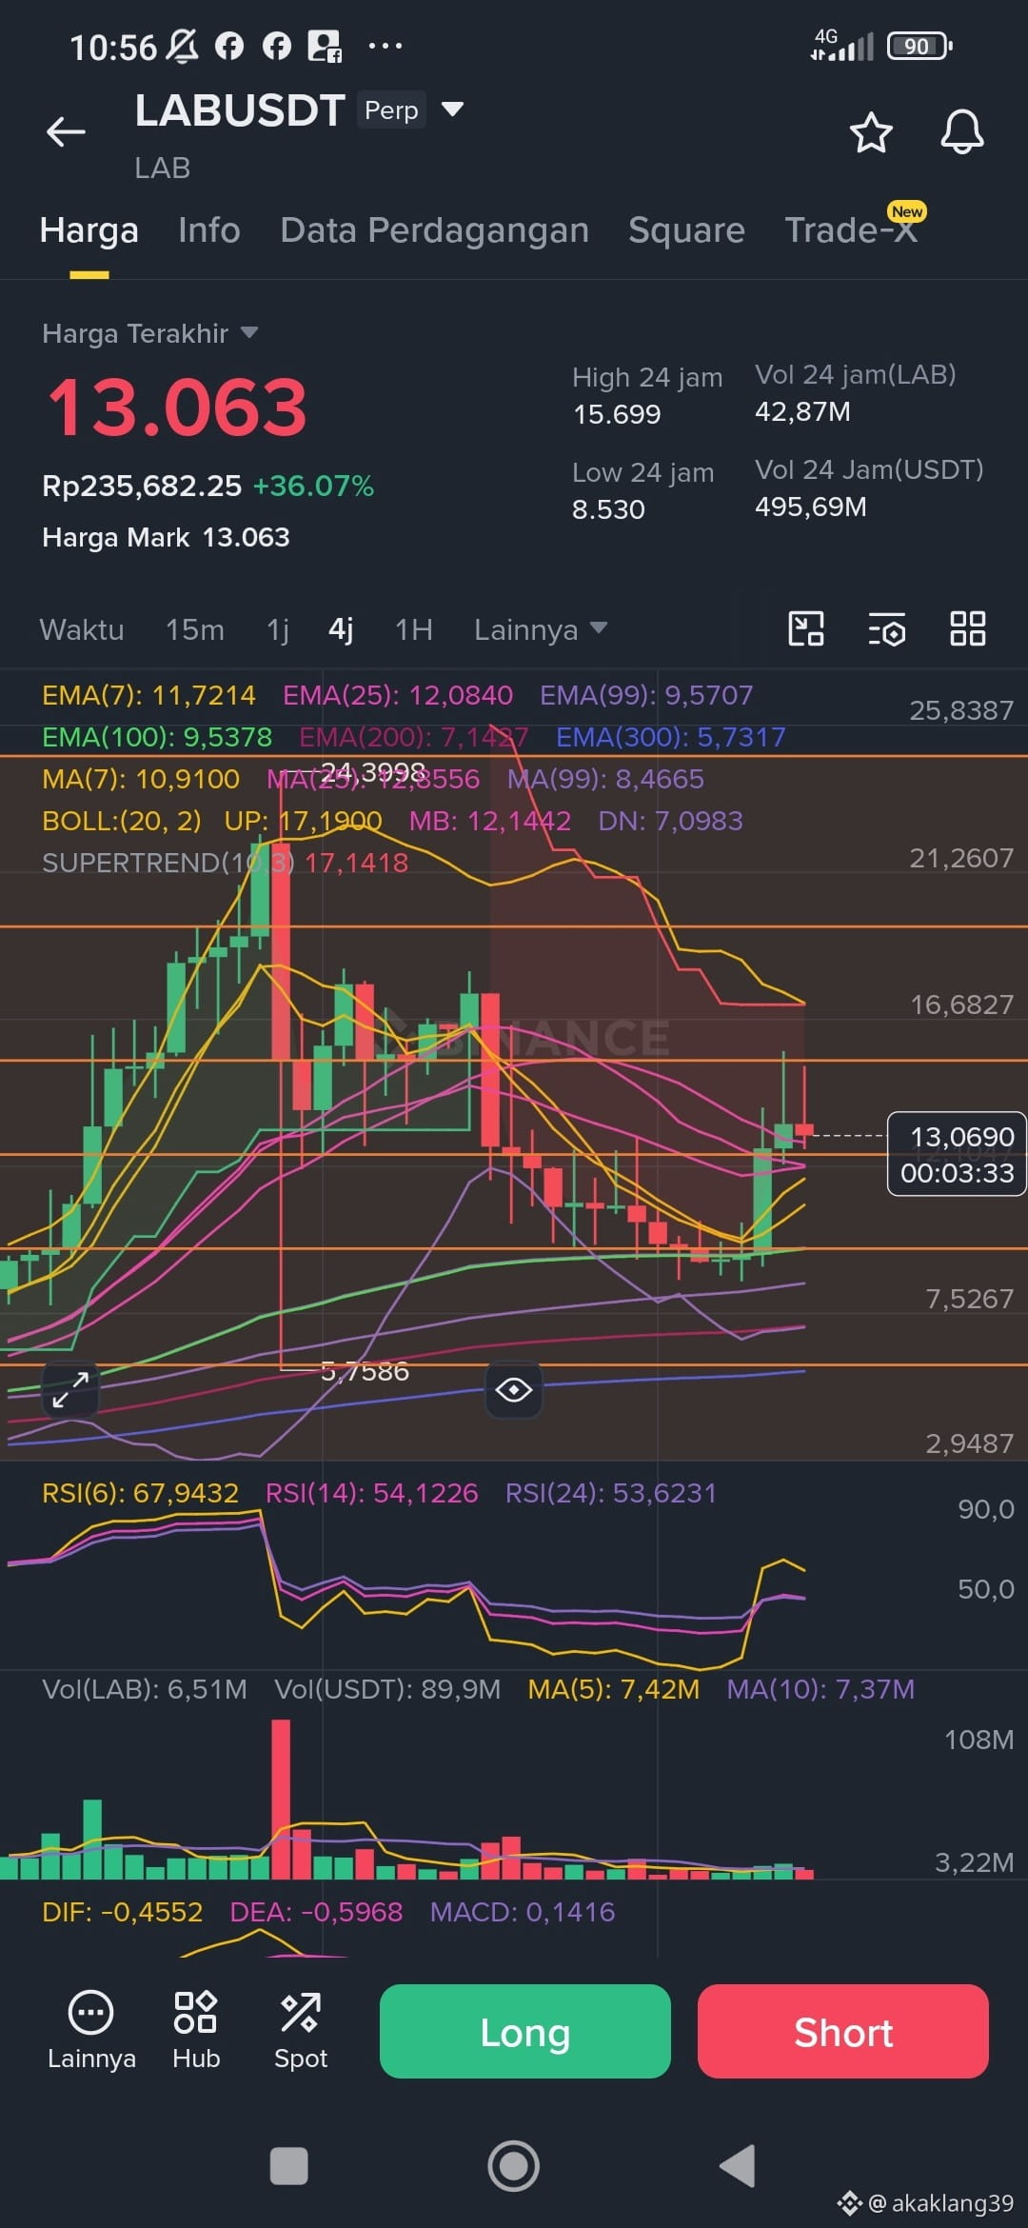Tap the tall red volume bar
The height and width of the screenshot is (2228, 1028).
[281, 1799]
